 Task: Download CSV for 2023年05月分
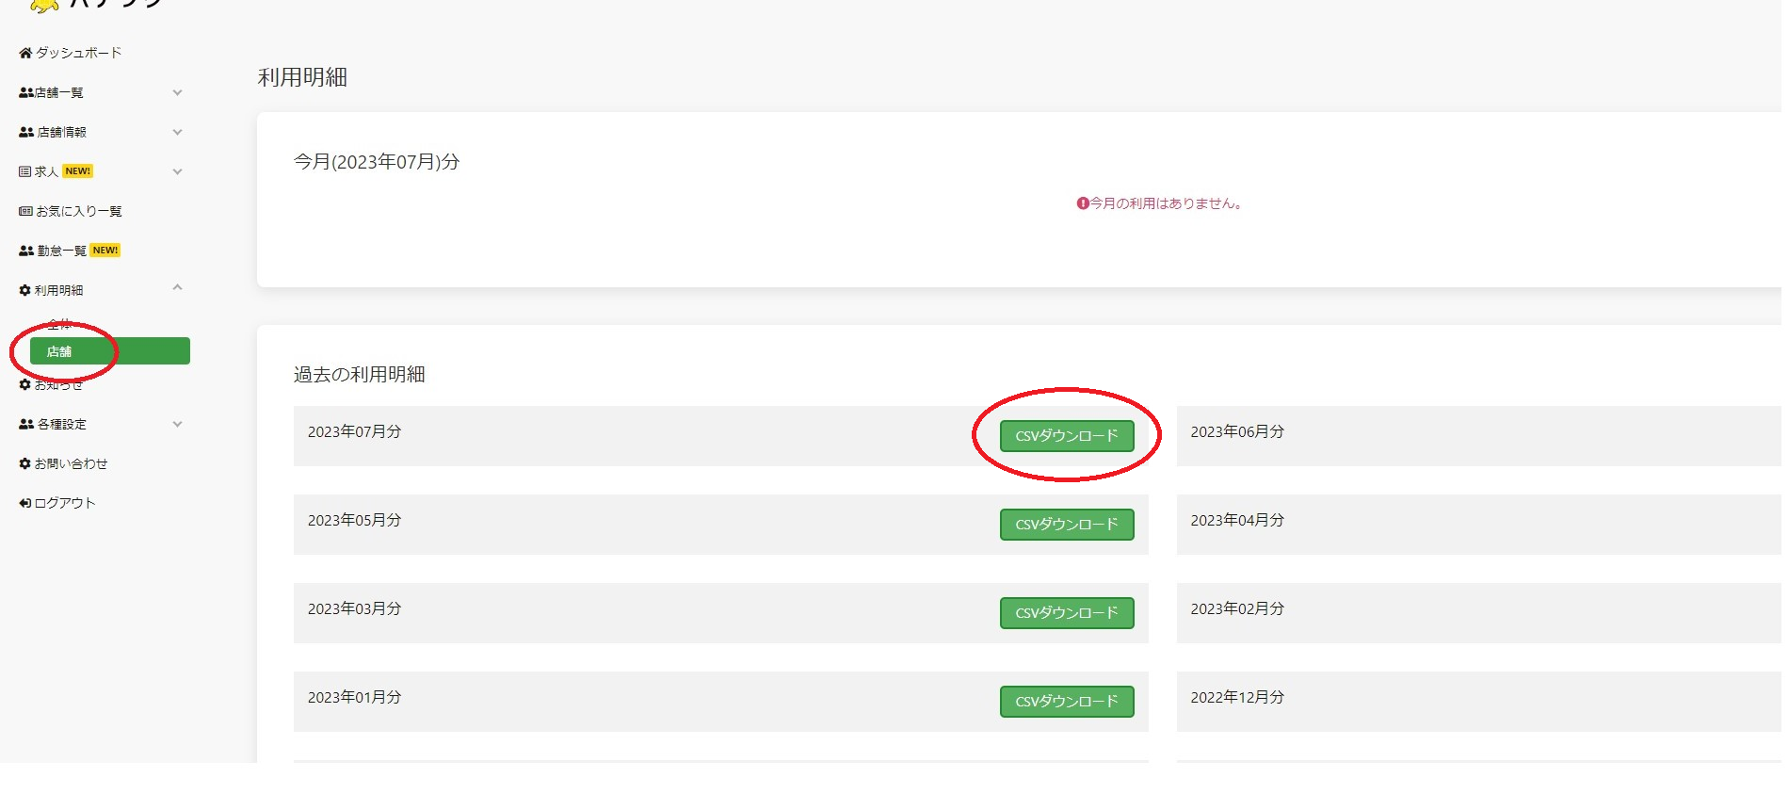(x=1066, y=525)
